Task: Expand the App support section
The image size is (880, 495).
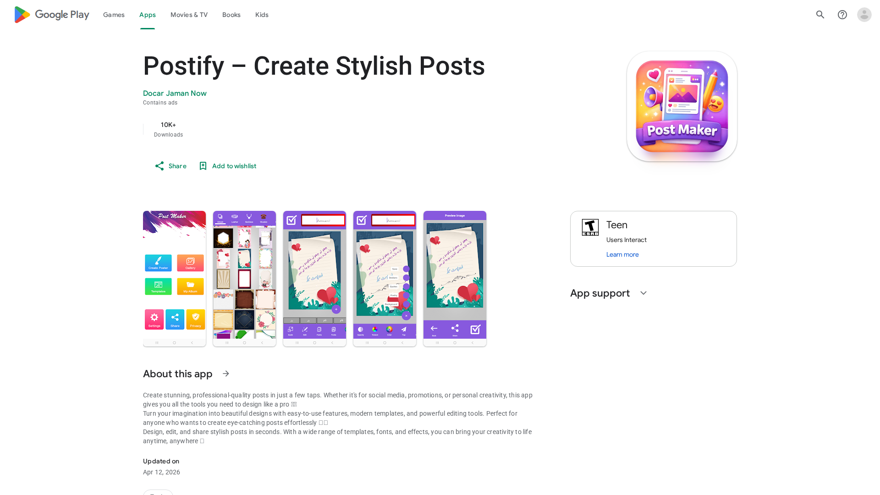Action: 643,293
